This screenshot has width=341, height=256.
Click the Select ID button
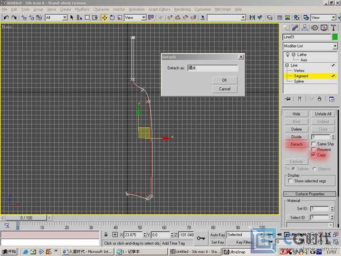[298, 217]
